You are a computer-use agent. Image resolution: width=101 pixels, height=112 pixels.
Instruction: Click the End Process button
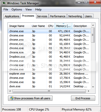tap(83, 98)
